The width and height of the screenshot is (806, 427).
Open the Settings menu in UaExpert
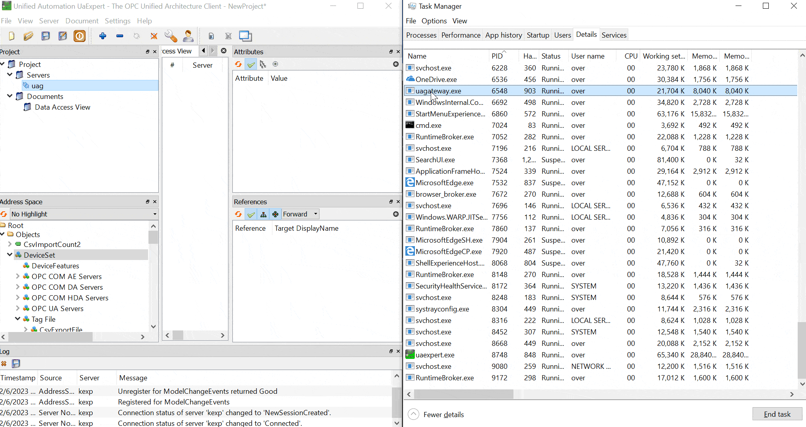point(118,21)
